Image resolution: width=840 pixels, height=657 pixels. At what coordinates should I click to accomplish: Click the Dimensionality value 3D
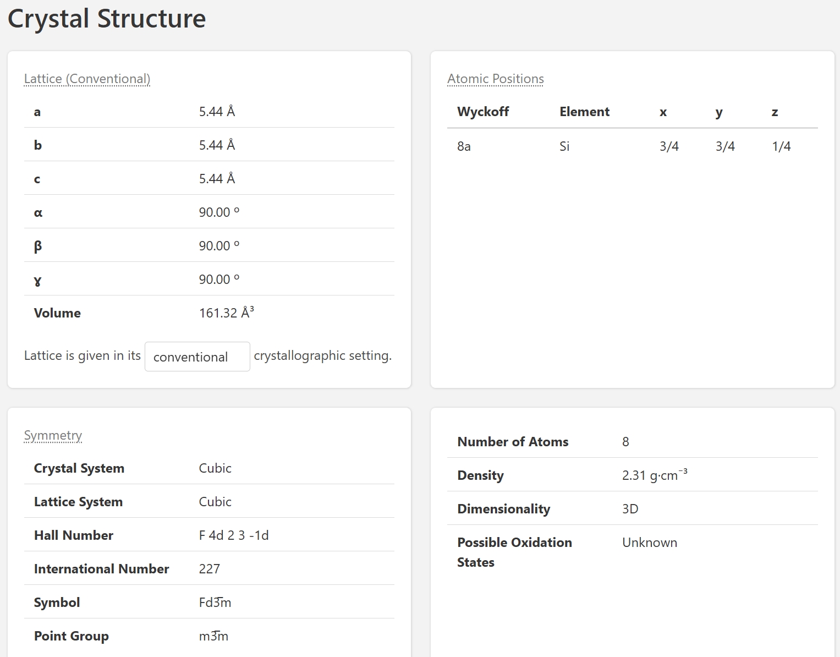click(x=630, y=509)
